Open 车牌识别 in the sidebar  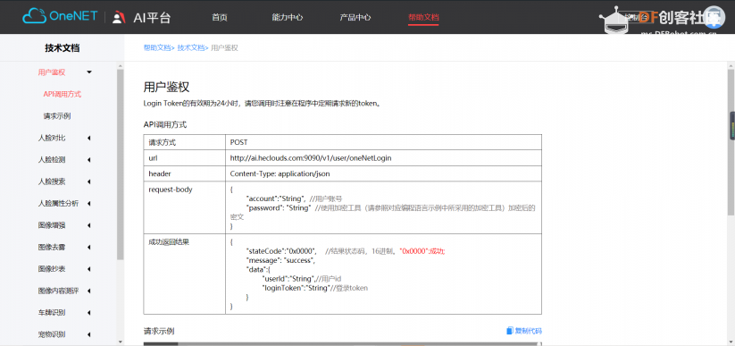[52, 313]
